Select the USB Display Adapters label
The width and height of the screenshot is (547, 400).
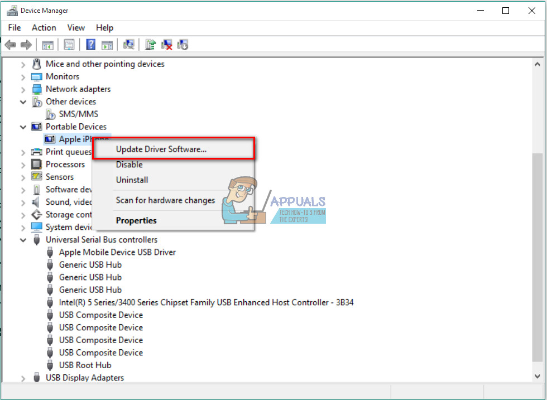pos(85,378)
